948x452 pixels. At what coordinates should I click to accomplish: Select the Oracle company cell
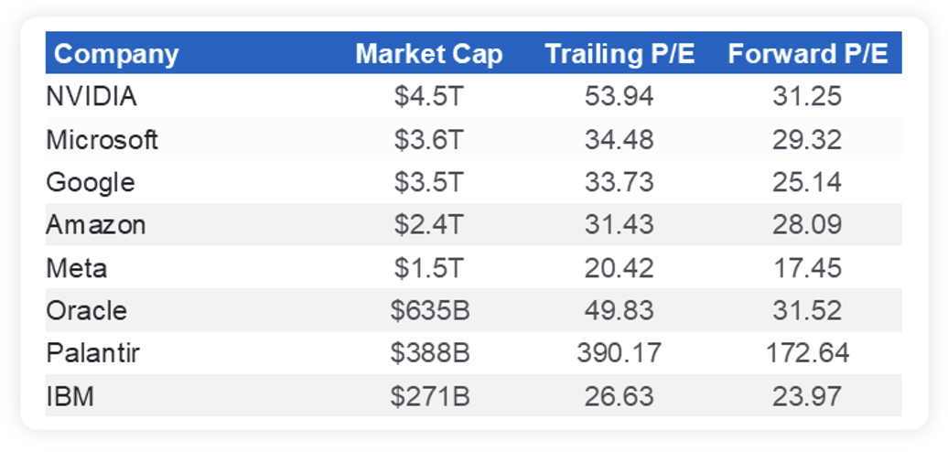[x=87, y=310]
